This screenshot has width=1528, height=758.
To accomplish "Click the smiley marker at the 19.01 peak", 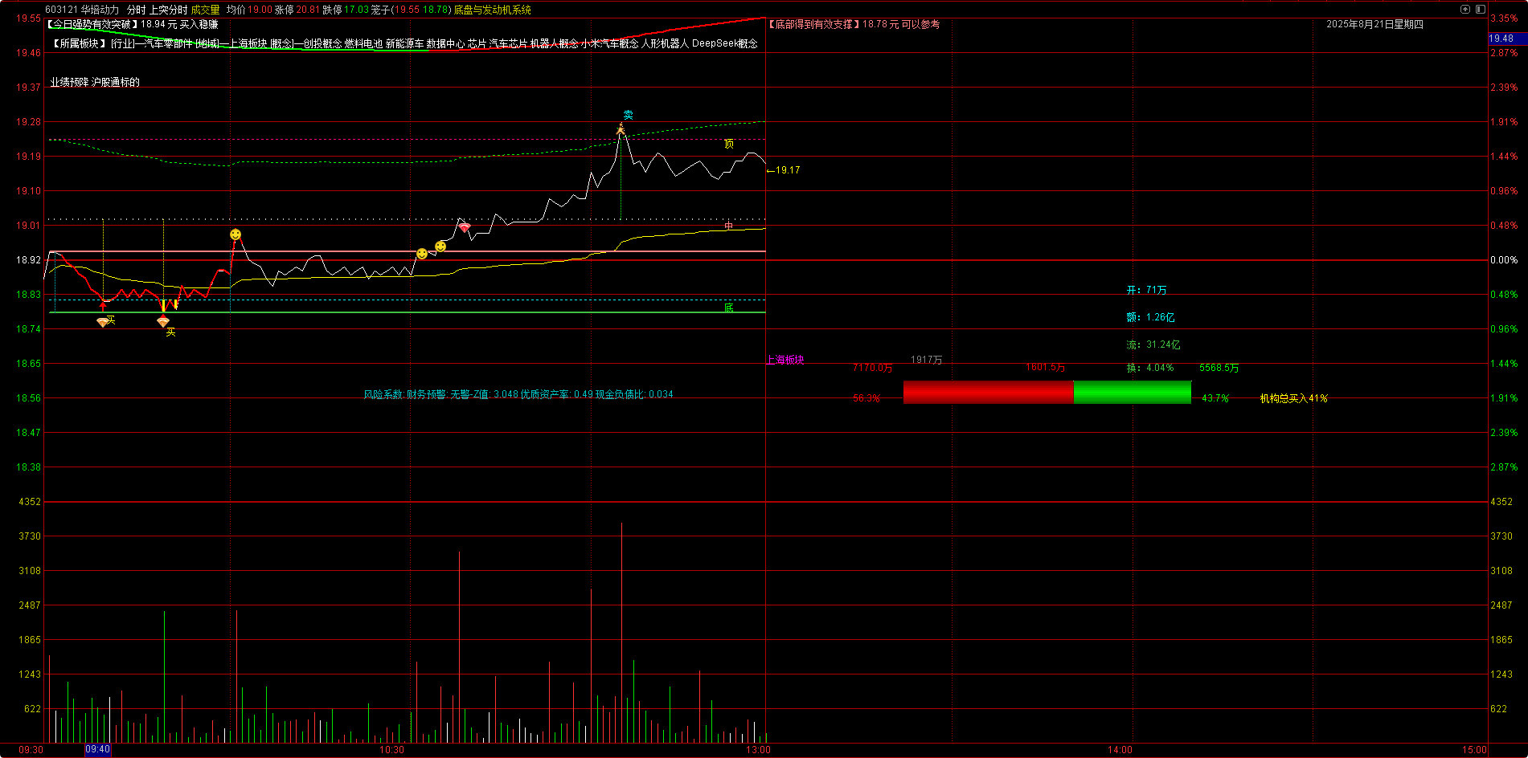I will click(x=236, y=234).
